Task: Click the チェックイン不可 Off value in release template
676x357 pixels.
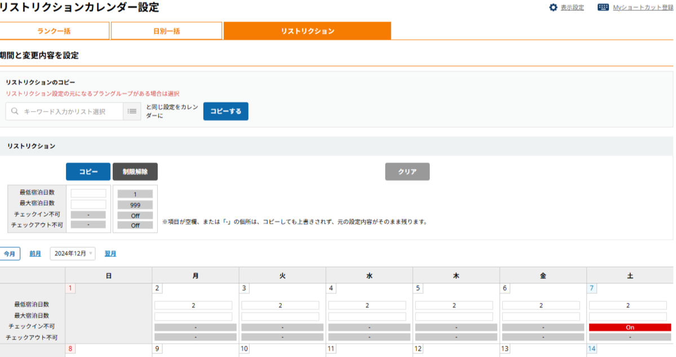Action: tap(135, 215)
